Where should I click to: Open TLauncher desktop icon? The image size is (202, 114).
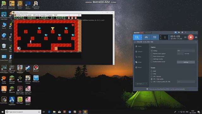coord(12,90)
